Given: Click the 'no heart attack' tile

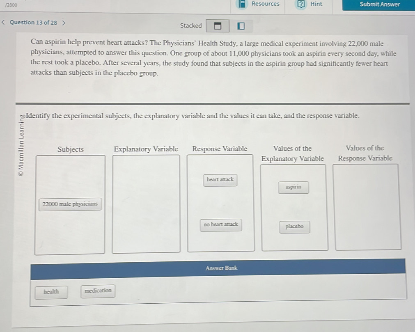Looking at the screenshot, I should coord(220,224).
